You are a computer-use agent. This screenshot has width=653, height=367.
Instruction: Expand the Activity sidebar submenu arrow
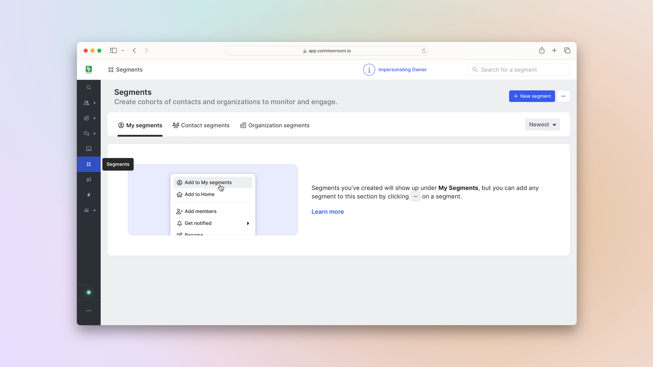95,133
